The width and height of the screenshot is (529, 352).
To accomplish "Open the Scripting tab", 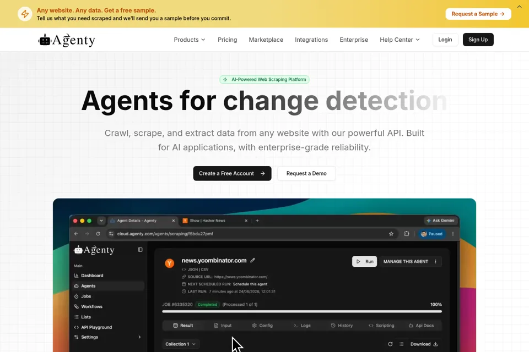I will click(x=381, y=326).
